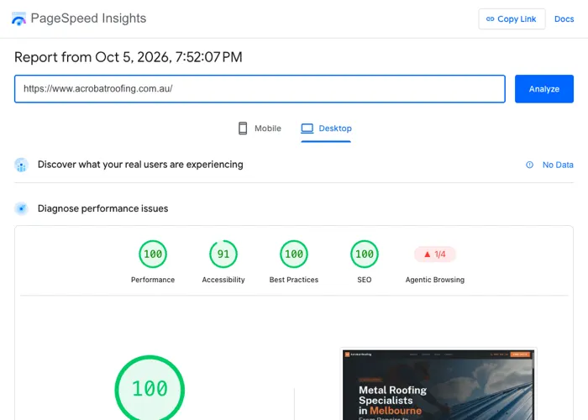Click the Performance label
This screenshot has width=588, height=420.
click(x=153, y=280)
